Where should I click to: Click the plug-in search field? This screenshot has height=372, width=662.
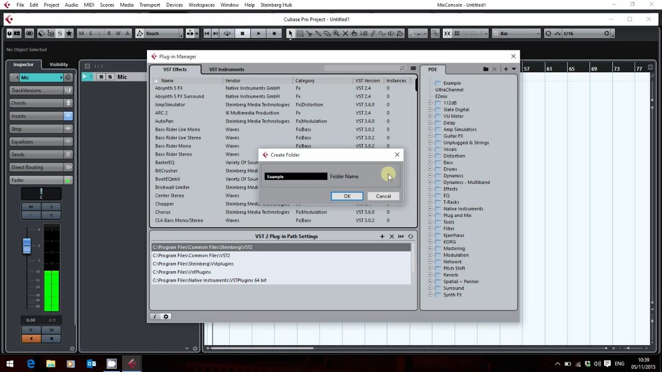tap(365, 69)
